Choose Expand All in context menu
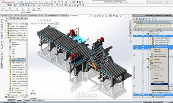This screenshot has width=173, height=103. point(157,49)
